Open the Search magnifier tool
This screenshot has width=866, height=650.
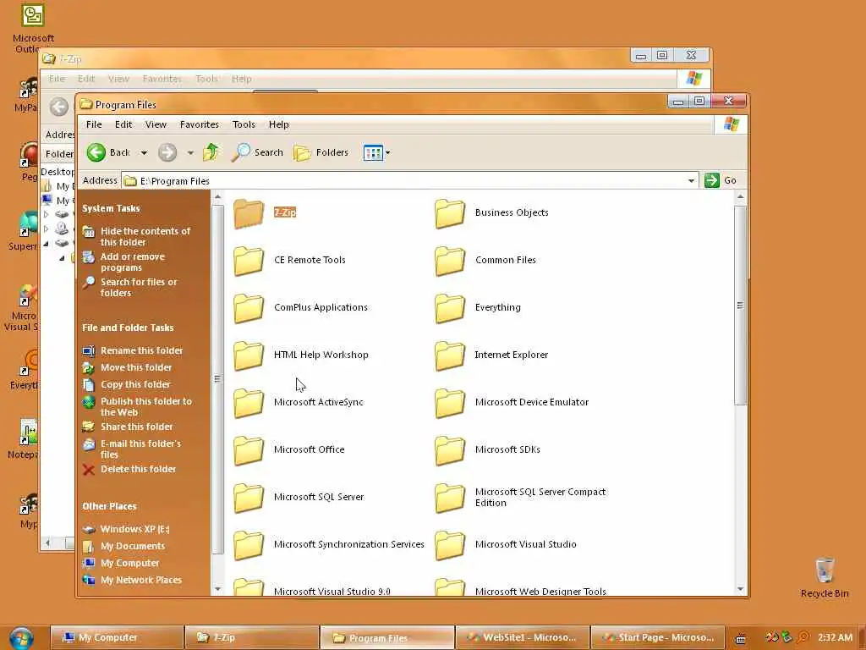click(257, 152)
